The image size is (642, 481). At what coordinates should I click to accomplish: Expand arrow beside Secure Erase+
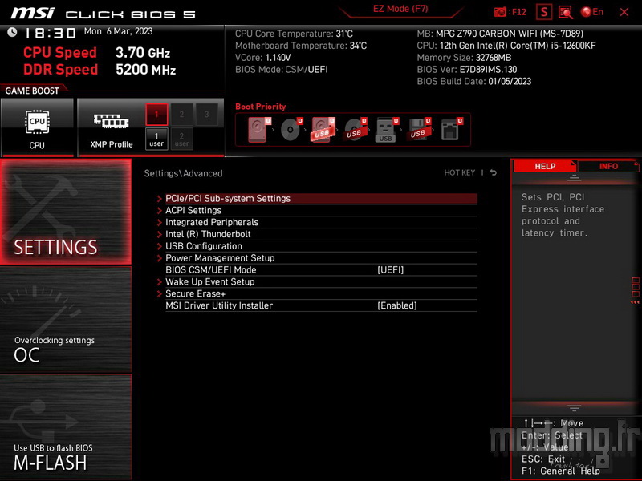160,293
